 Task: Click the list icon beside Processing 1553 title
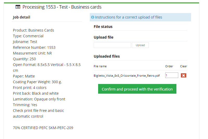coord(18,7)
